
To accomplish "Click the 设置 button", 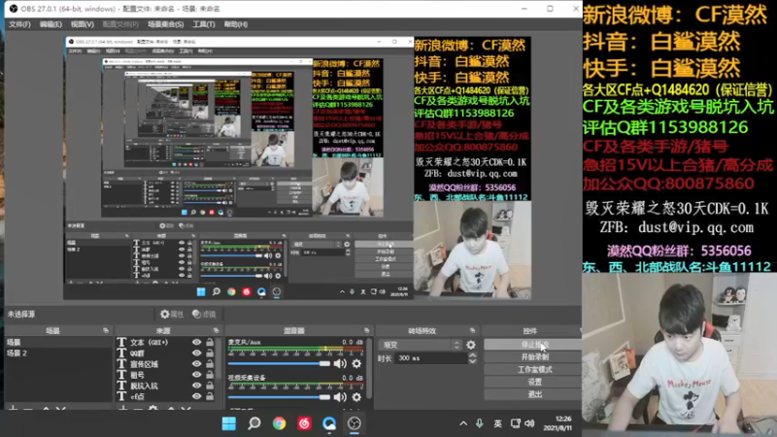I will [x=533, y=382].
